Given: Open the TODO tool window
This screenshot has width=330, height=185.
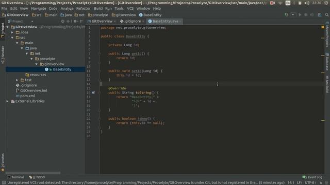Looking at the screenshot, I should pyautogui.click(x=37, y=177).
